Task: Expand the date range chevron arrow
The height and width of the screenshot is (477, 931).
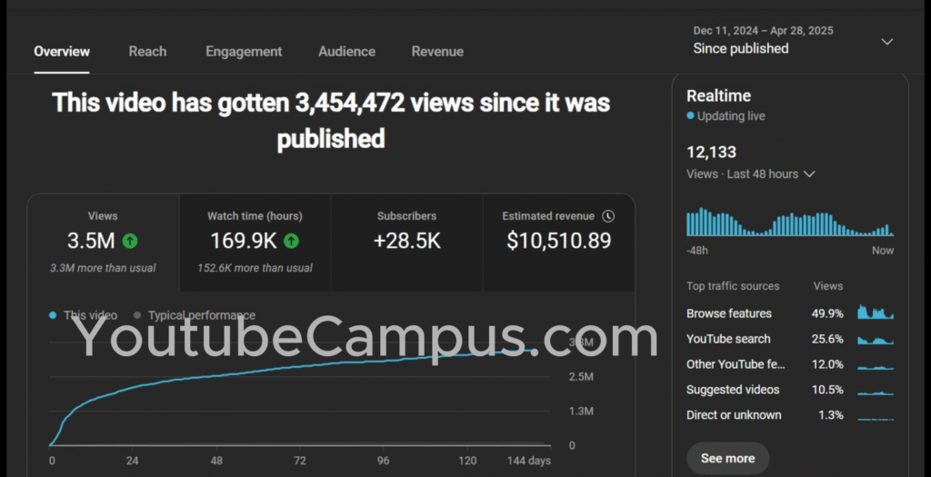Action: tap(887, 42)
